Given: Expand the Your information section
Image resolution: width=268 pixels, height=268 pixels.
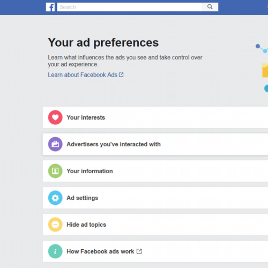Looking at the screenshot, I should point(155,171).
